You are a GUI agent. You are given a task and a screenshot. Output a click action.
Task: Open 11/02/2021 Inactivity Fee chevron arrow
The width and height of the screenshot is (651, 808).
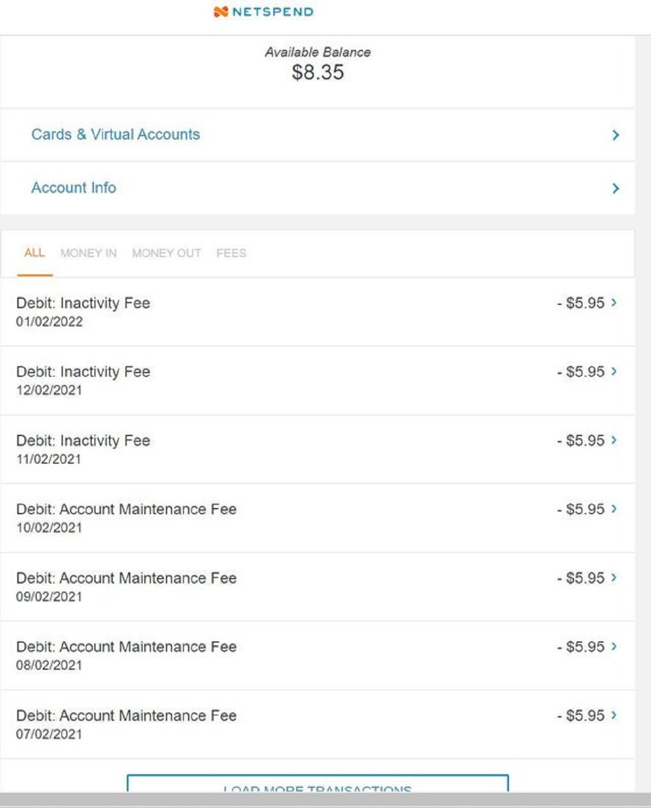614,440
